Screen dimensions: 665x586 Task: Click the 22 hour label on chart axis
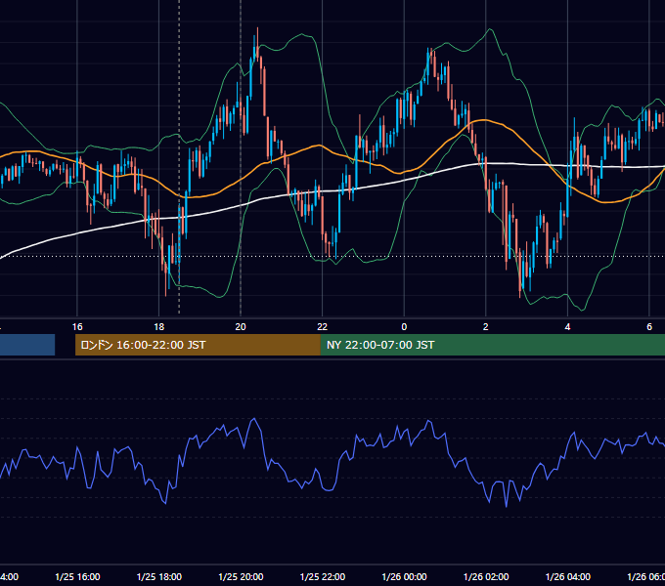click(323, 327)
